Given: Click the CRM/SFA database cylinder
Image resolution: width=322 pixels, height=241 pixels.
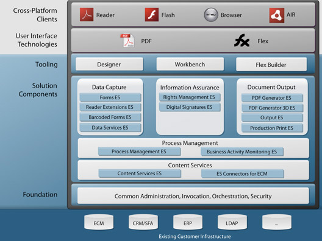Looking at the screenshot, I should tap(143, 222).
